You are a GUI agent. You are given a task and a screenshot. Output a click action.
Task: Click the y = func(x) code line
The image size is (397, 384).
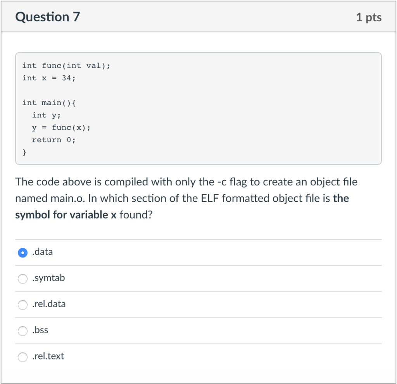coord(61,127)
